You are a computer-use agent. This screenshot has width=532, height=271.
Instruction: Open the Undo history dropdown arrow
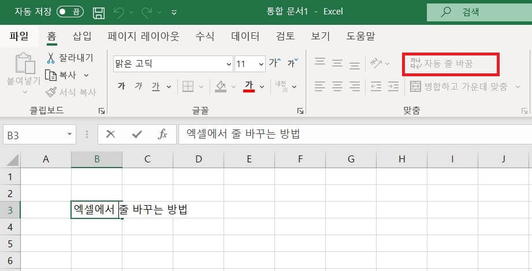[x=131, y=13]
